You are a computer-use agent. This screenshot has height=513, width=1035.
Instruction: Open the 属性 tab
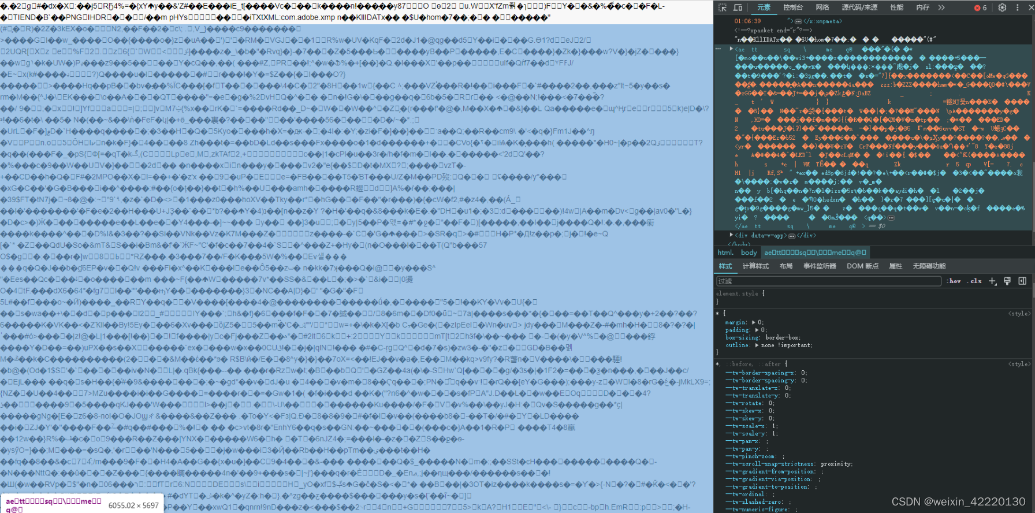click(895, 266)
